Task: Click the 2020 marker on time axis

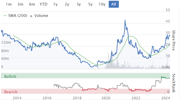Action: [x=106, y=98]
